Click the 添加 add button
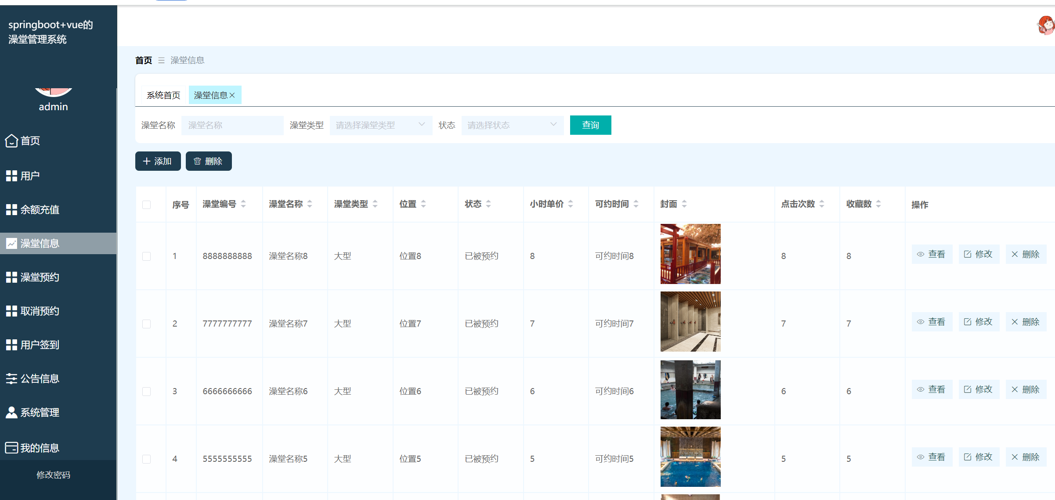The height and width of the screenshot is (500, 1055). coord(158,161)
